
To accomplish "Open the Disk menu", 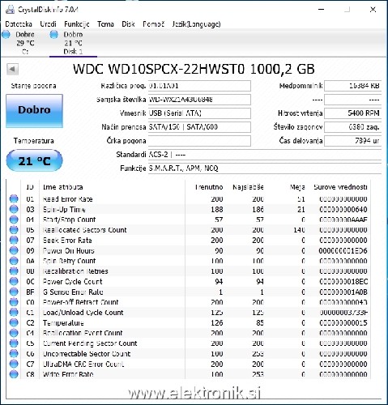I will (128, 24).
